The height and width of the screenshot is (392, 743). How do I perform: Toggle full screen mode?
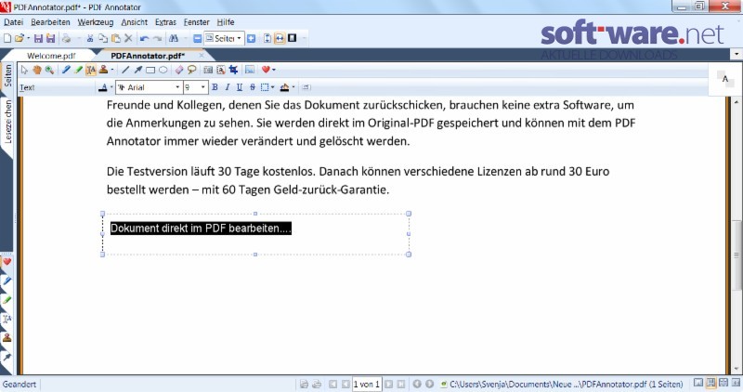tap(292, 38)
